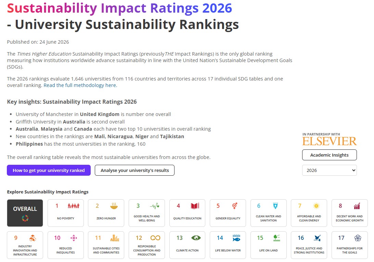Open the Academic Insights button

click(330, 155)
